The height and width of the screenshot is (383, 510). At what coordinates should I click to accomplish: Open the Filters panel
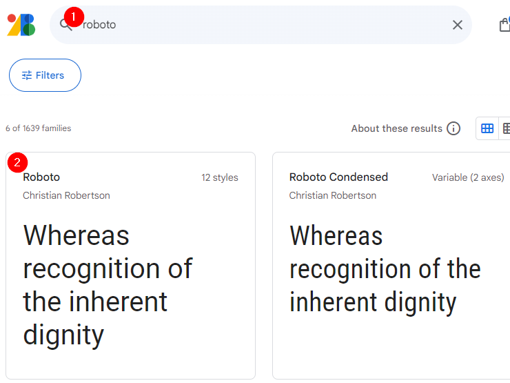pos(45,75)
